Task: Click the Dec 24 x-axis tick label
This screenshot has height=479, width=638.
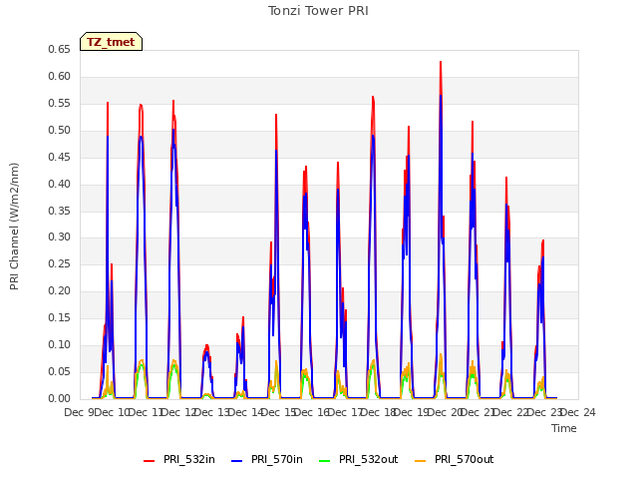Action: click(578, 412)
